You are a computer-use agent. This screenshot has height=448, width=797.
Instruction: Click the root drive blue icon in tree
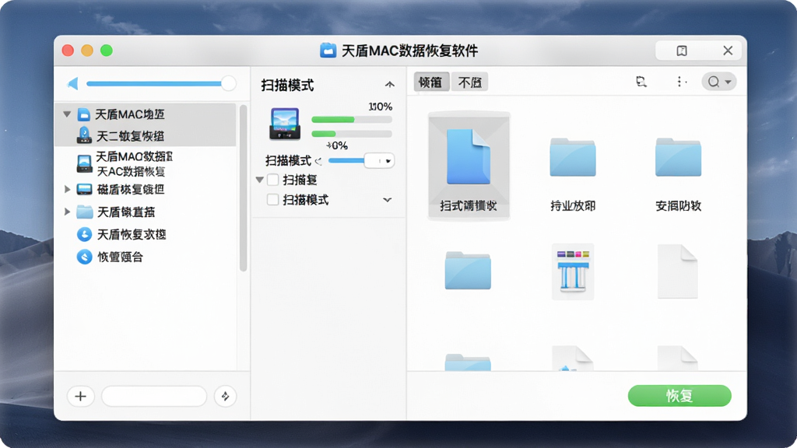coord(84,114)
